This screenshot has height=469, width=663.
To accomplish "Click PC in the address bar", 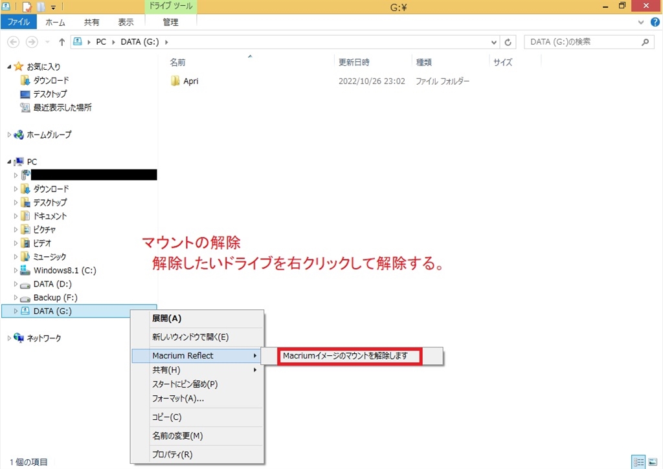I will 101,42.
